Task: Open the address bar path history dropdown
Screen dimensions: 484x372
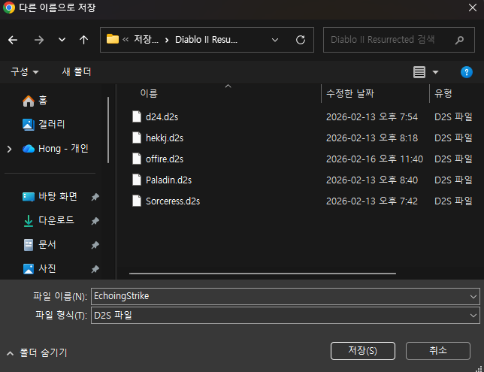Action: coord(275,40)
